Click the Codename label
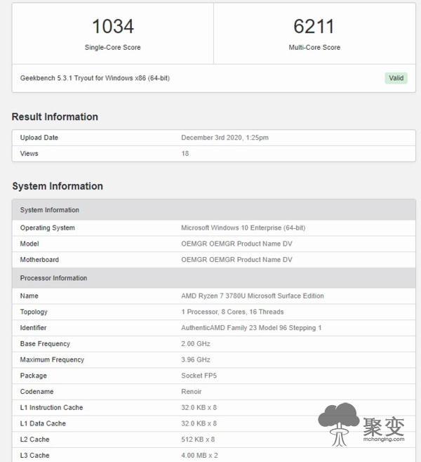This screenshot has width=421, height=462. click(36, 392)
